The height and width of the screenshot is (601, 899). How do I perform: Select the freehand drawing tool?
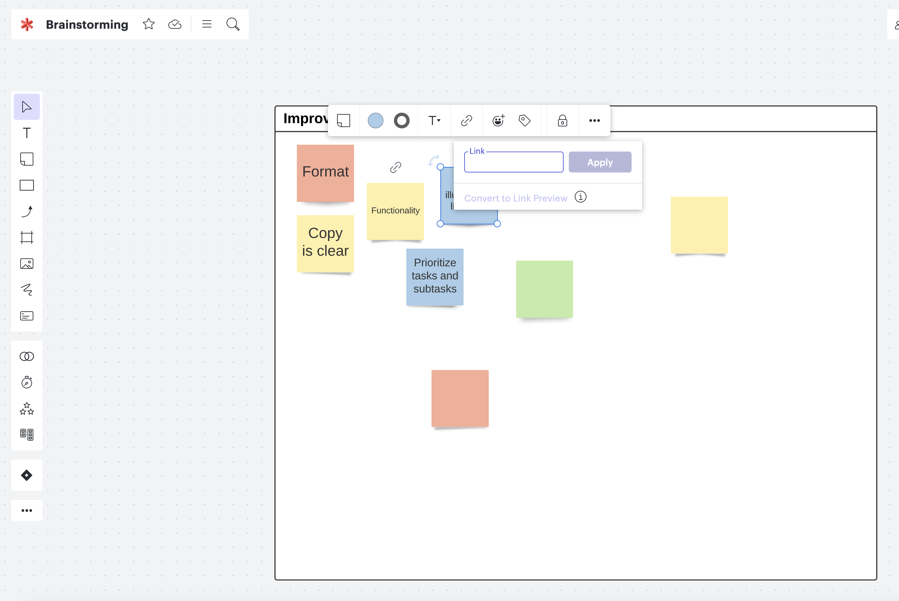(x=27, y=290)
